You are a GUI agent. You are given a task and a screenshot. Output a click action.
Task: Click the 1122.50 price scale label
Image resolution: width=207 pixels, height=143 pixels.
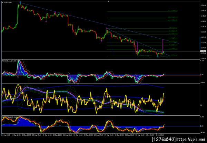pos(203,42)
